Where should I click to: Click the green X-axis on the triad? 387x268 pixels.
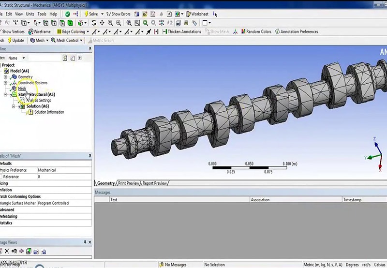click(x=369, y=157)
